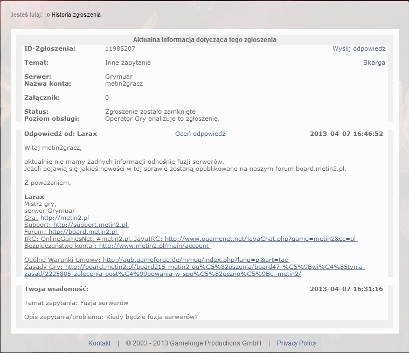Click 'Operator Gry analizuje to zgłoszenie.' text

(x=162, y=119)
